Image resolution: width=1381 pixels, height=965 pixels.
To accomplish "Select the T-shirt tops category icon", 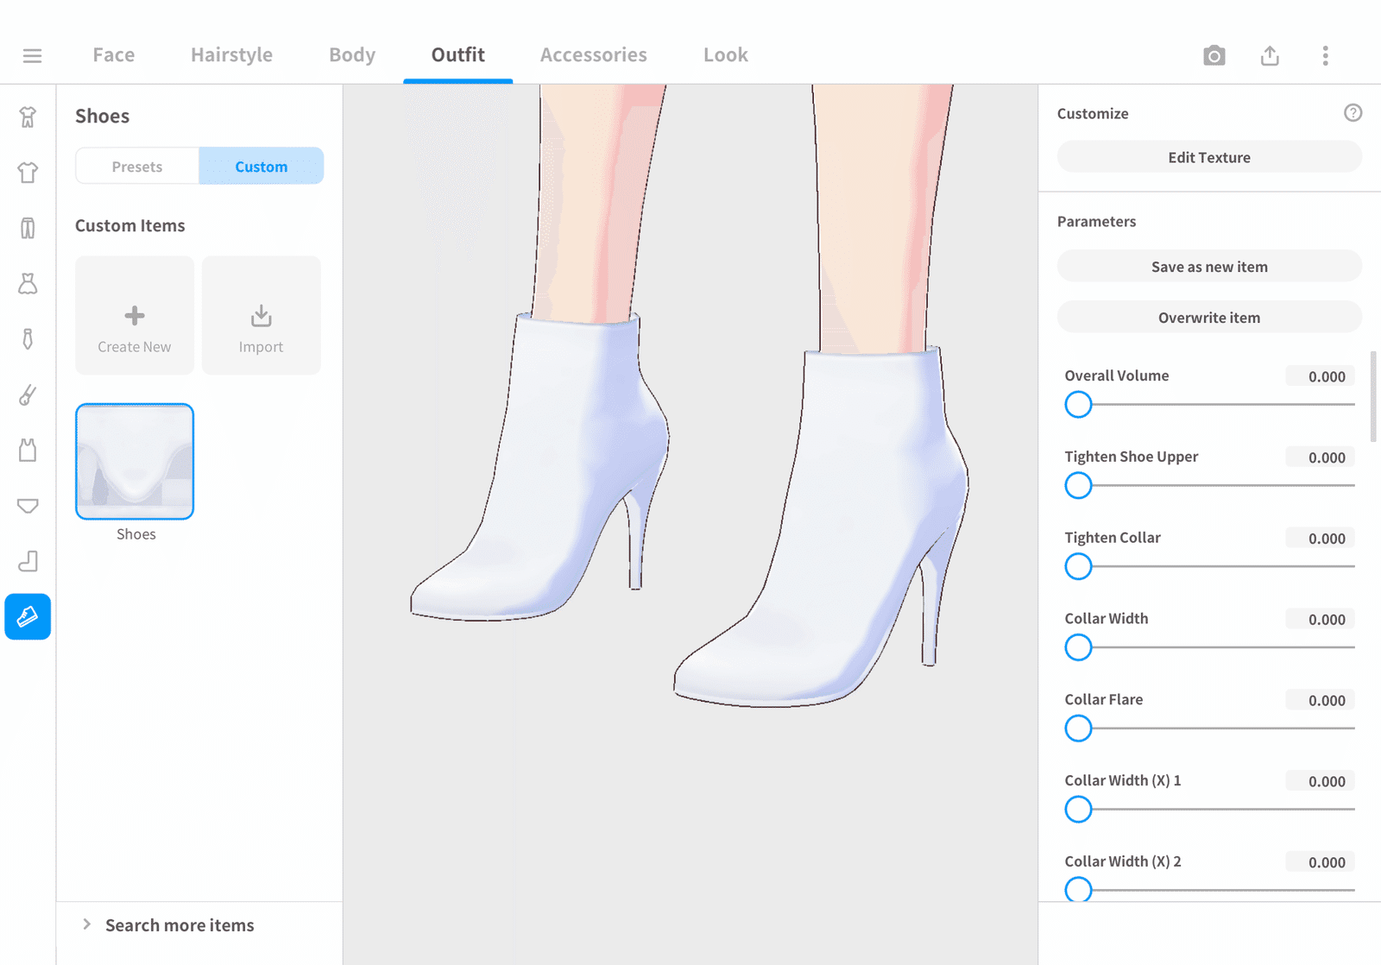I will (28, 173).
